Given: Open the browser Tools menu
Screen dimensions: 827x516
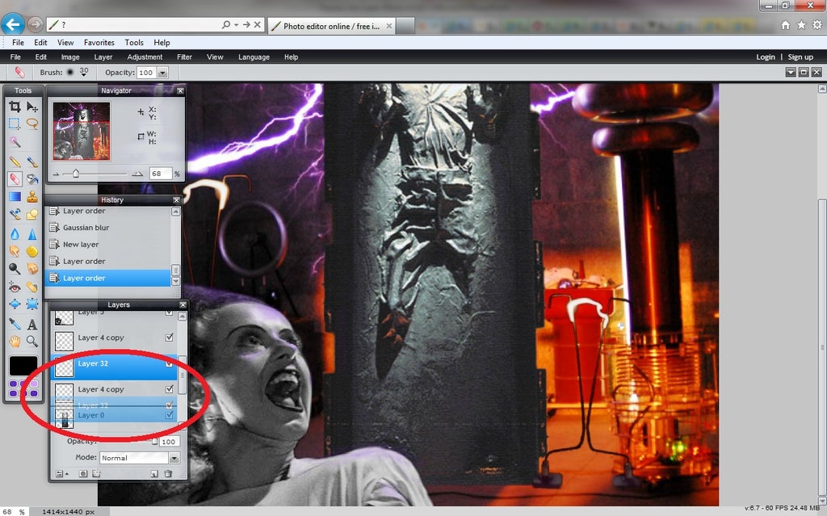Looking at the screenshot, I should tap(134, 43).
